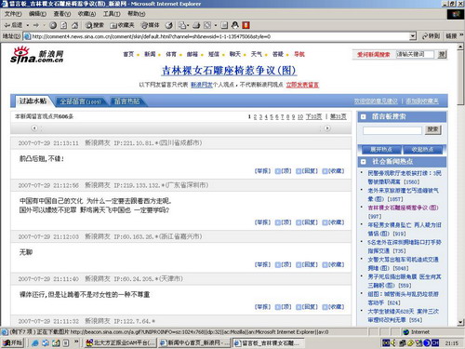Click the Mail toolbar icon
This screenshot has height=349, width=465.
coord(182,25)
